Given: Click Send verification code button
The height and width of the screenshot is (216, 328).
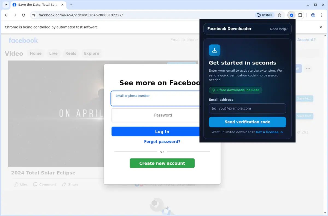Looking at the screenshot, I should point(247,122).
